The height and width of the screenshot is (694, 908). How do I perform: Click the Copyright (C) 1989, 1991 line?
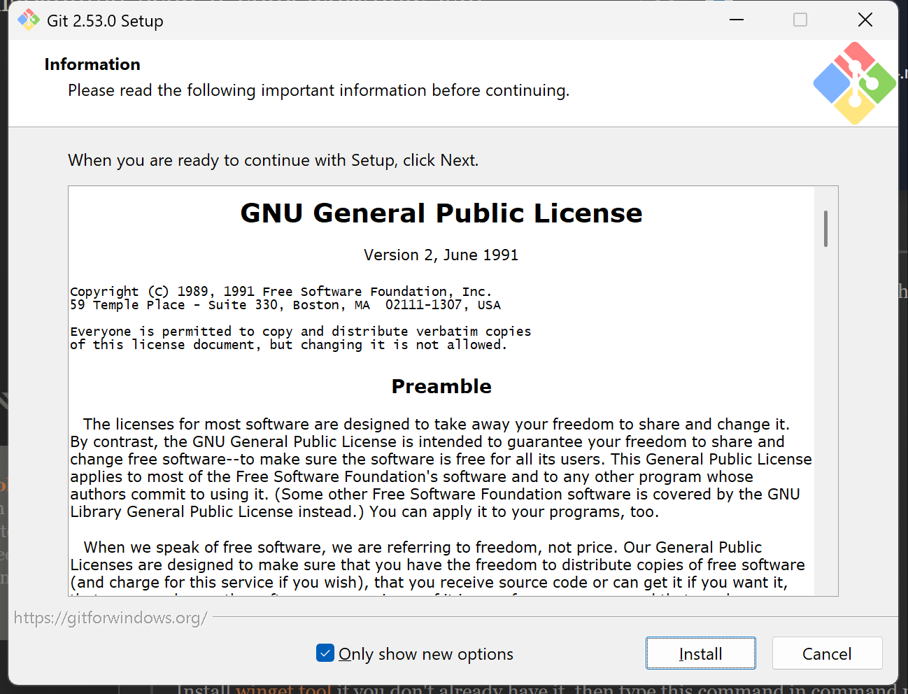(x=281, y=291)
